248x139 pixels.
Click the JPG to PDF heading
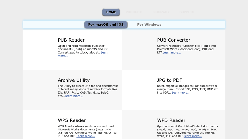170,80
